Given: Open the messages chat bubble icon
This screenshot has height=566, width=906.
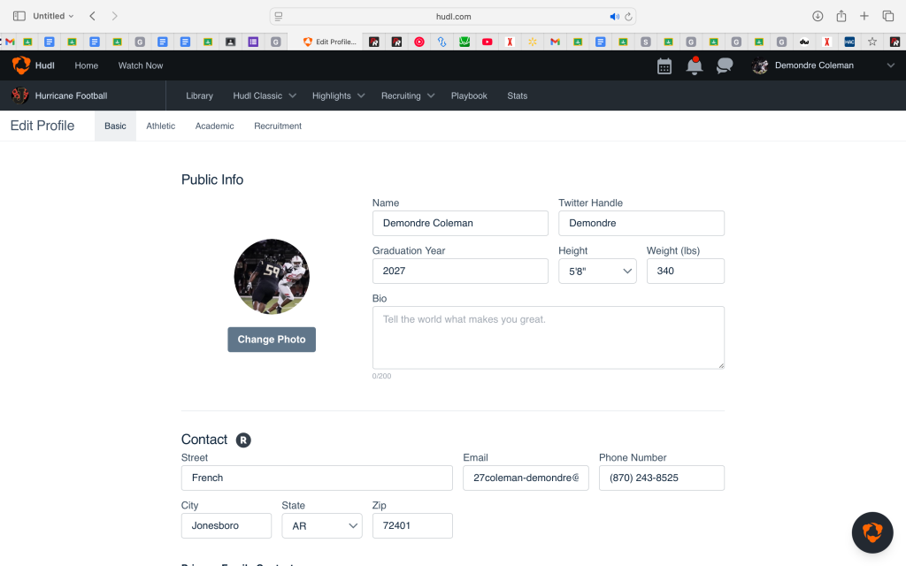Looking at the screenshot, I should [725, 66].
